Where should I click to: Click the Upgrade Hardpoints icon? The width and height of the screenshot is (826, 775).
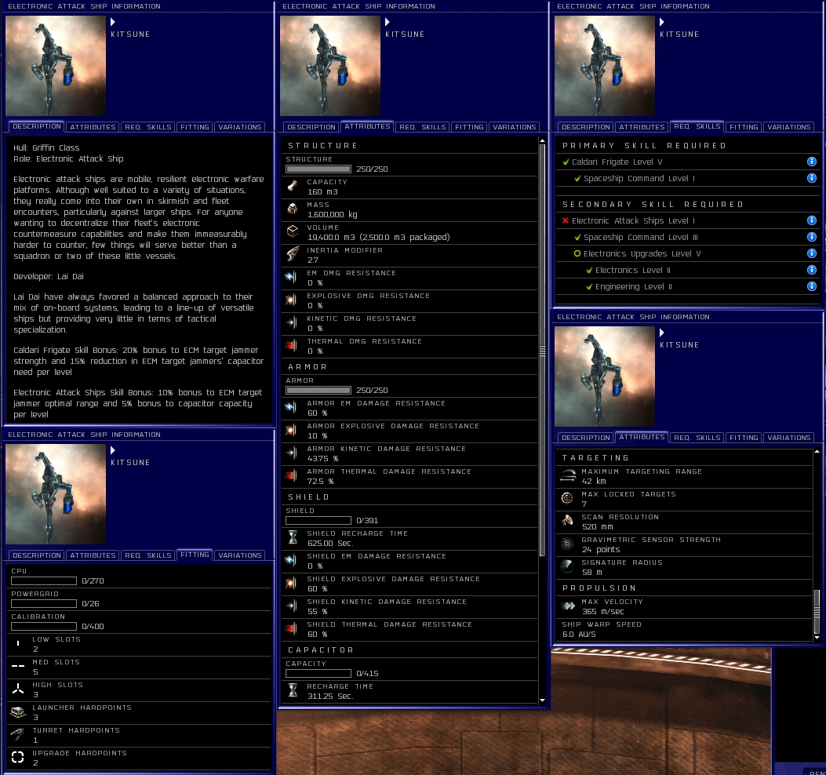point(18,758)
